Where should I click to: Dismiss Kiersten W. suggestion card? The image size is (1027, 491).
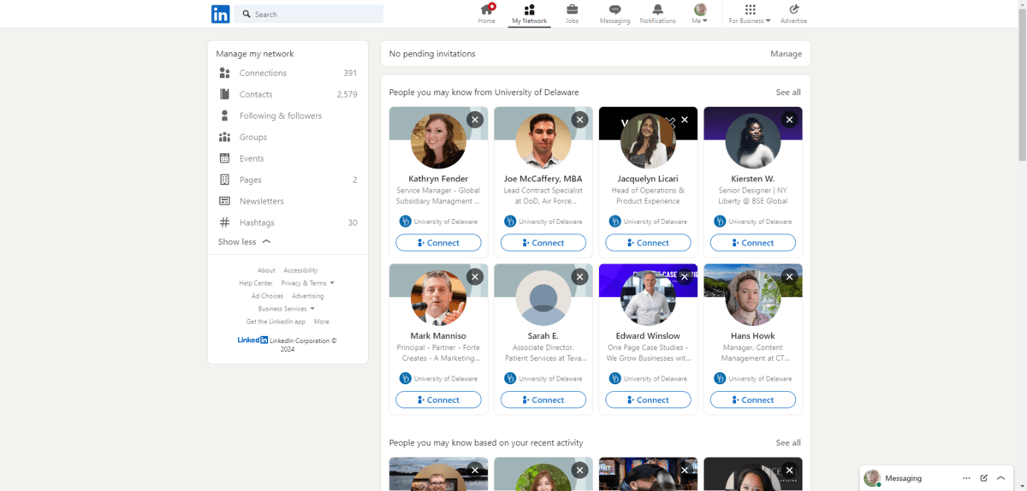(790, 120)
